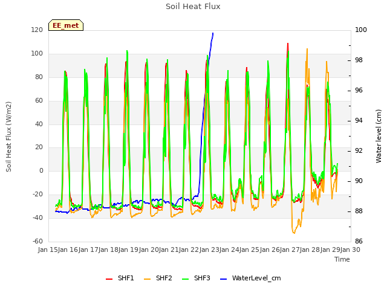
Task: Click the 94 right y-axis tick label
Action: click(359, 120)
